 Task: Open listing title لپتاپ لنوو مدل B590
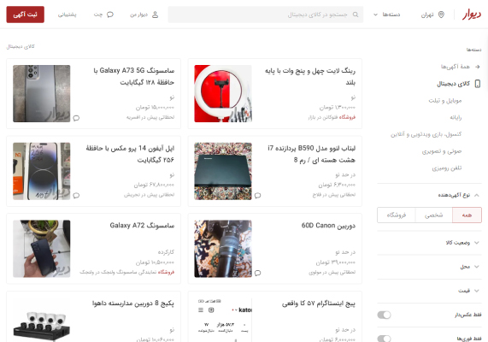(x=311, y=154)
